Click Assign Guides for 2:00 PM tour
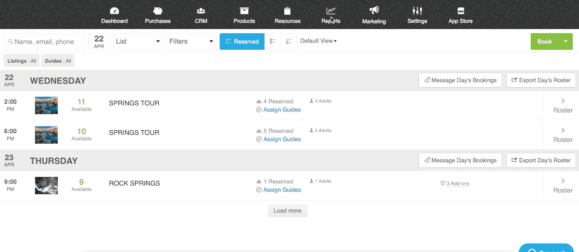579x252 pixels. (282, 110)
